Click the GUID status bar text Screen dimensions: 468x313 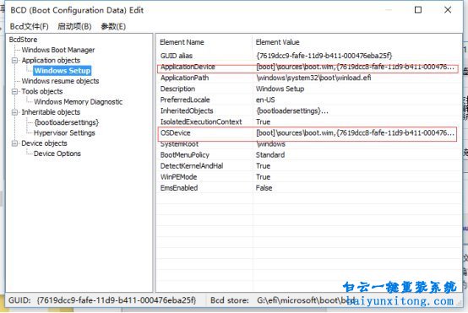pos(102,300)
